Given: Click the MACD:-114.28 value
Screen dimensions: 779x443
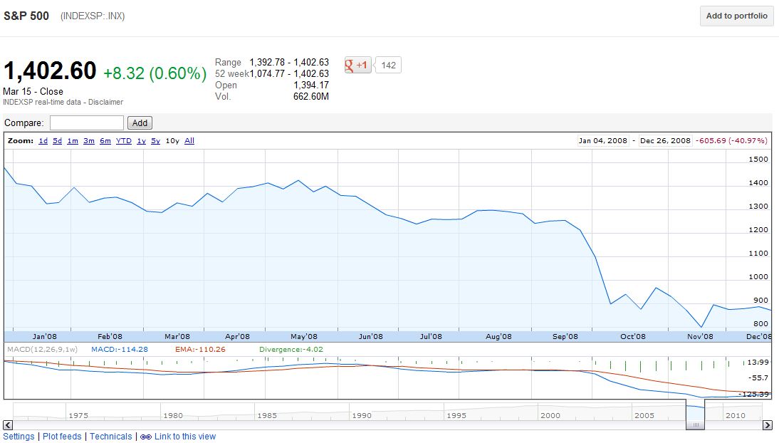Looking at the screenshot, I should pyautogui.click(x=119, y=350).
